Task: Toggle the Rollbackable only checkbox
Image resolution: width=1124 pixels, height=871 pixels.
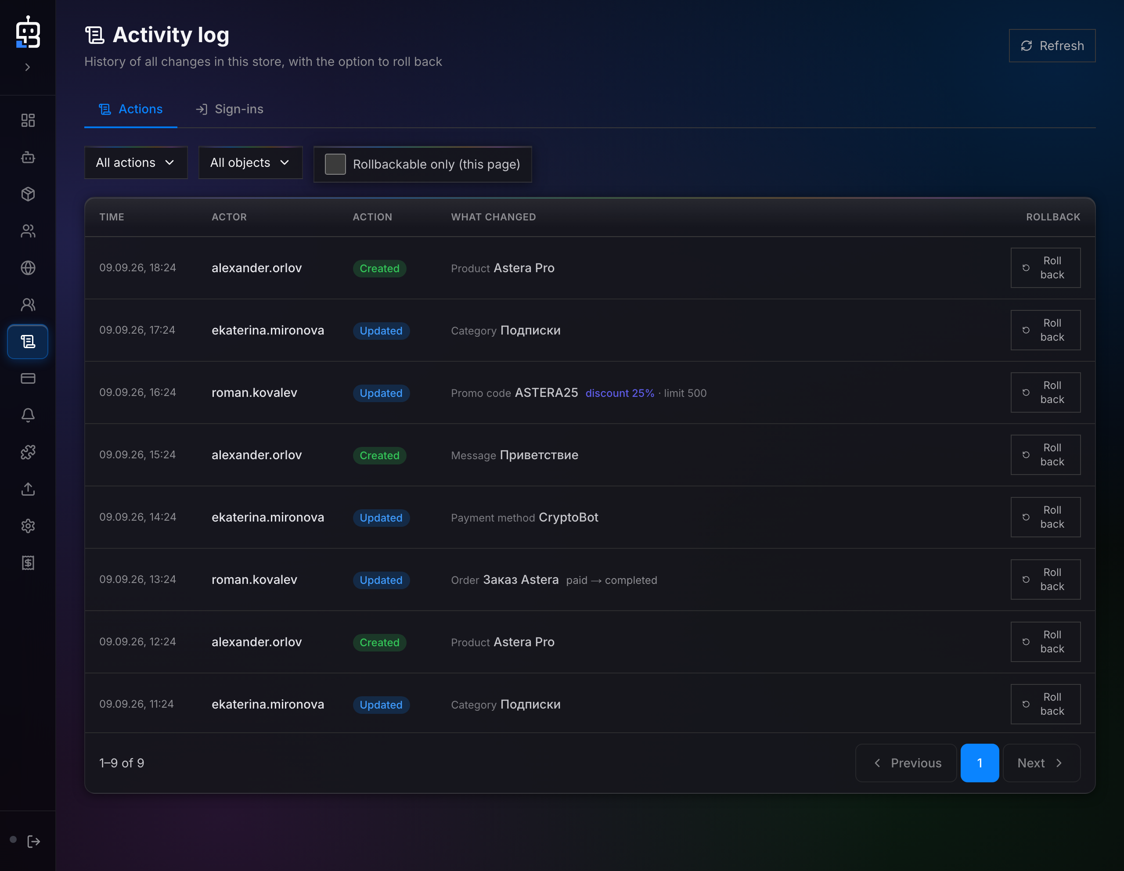Action: (x=335, y=164)
